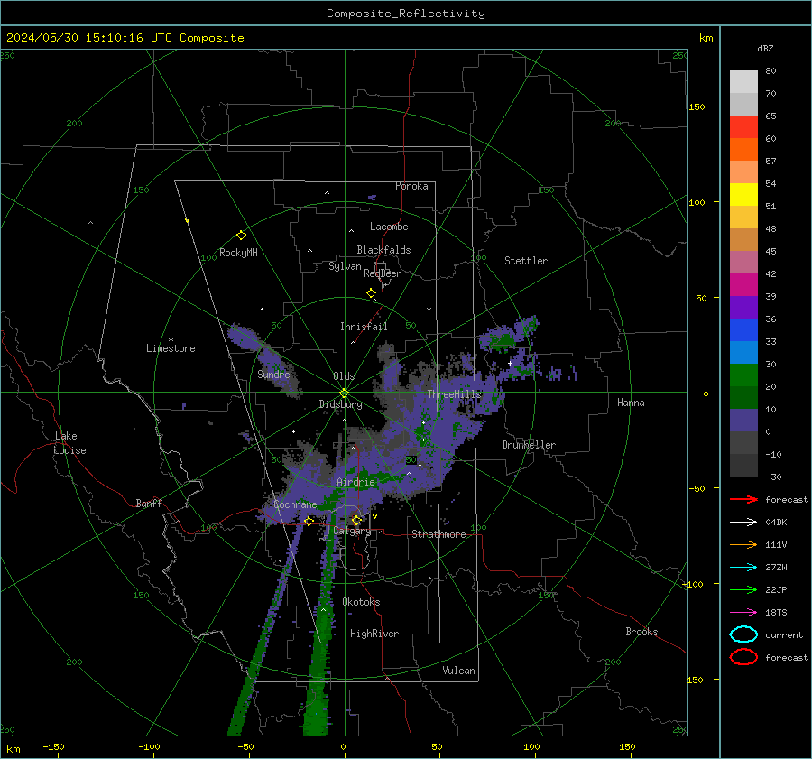Click the Strathmore label
The height and width of the screenshot is (759, 812).
pos(438,534)
